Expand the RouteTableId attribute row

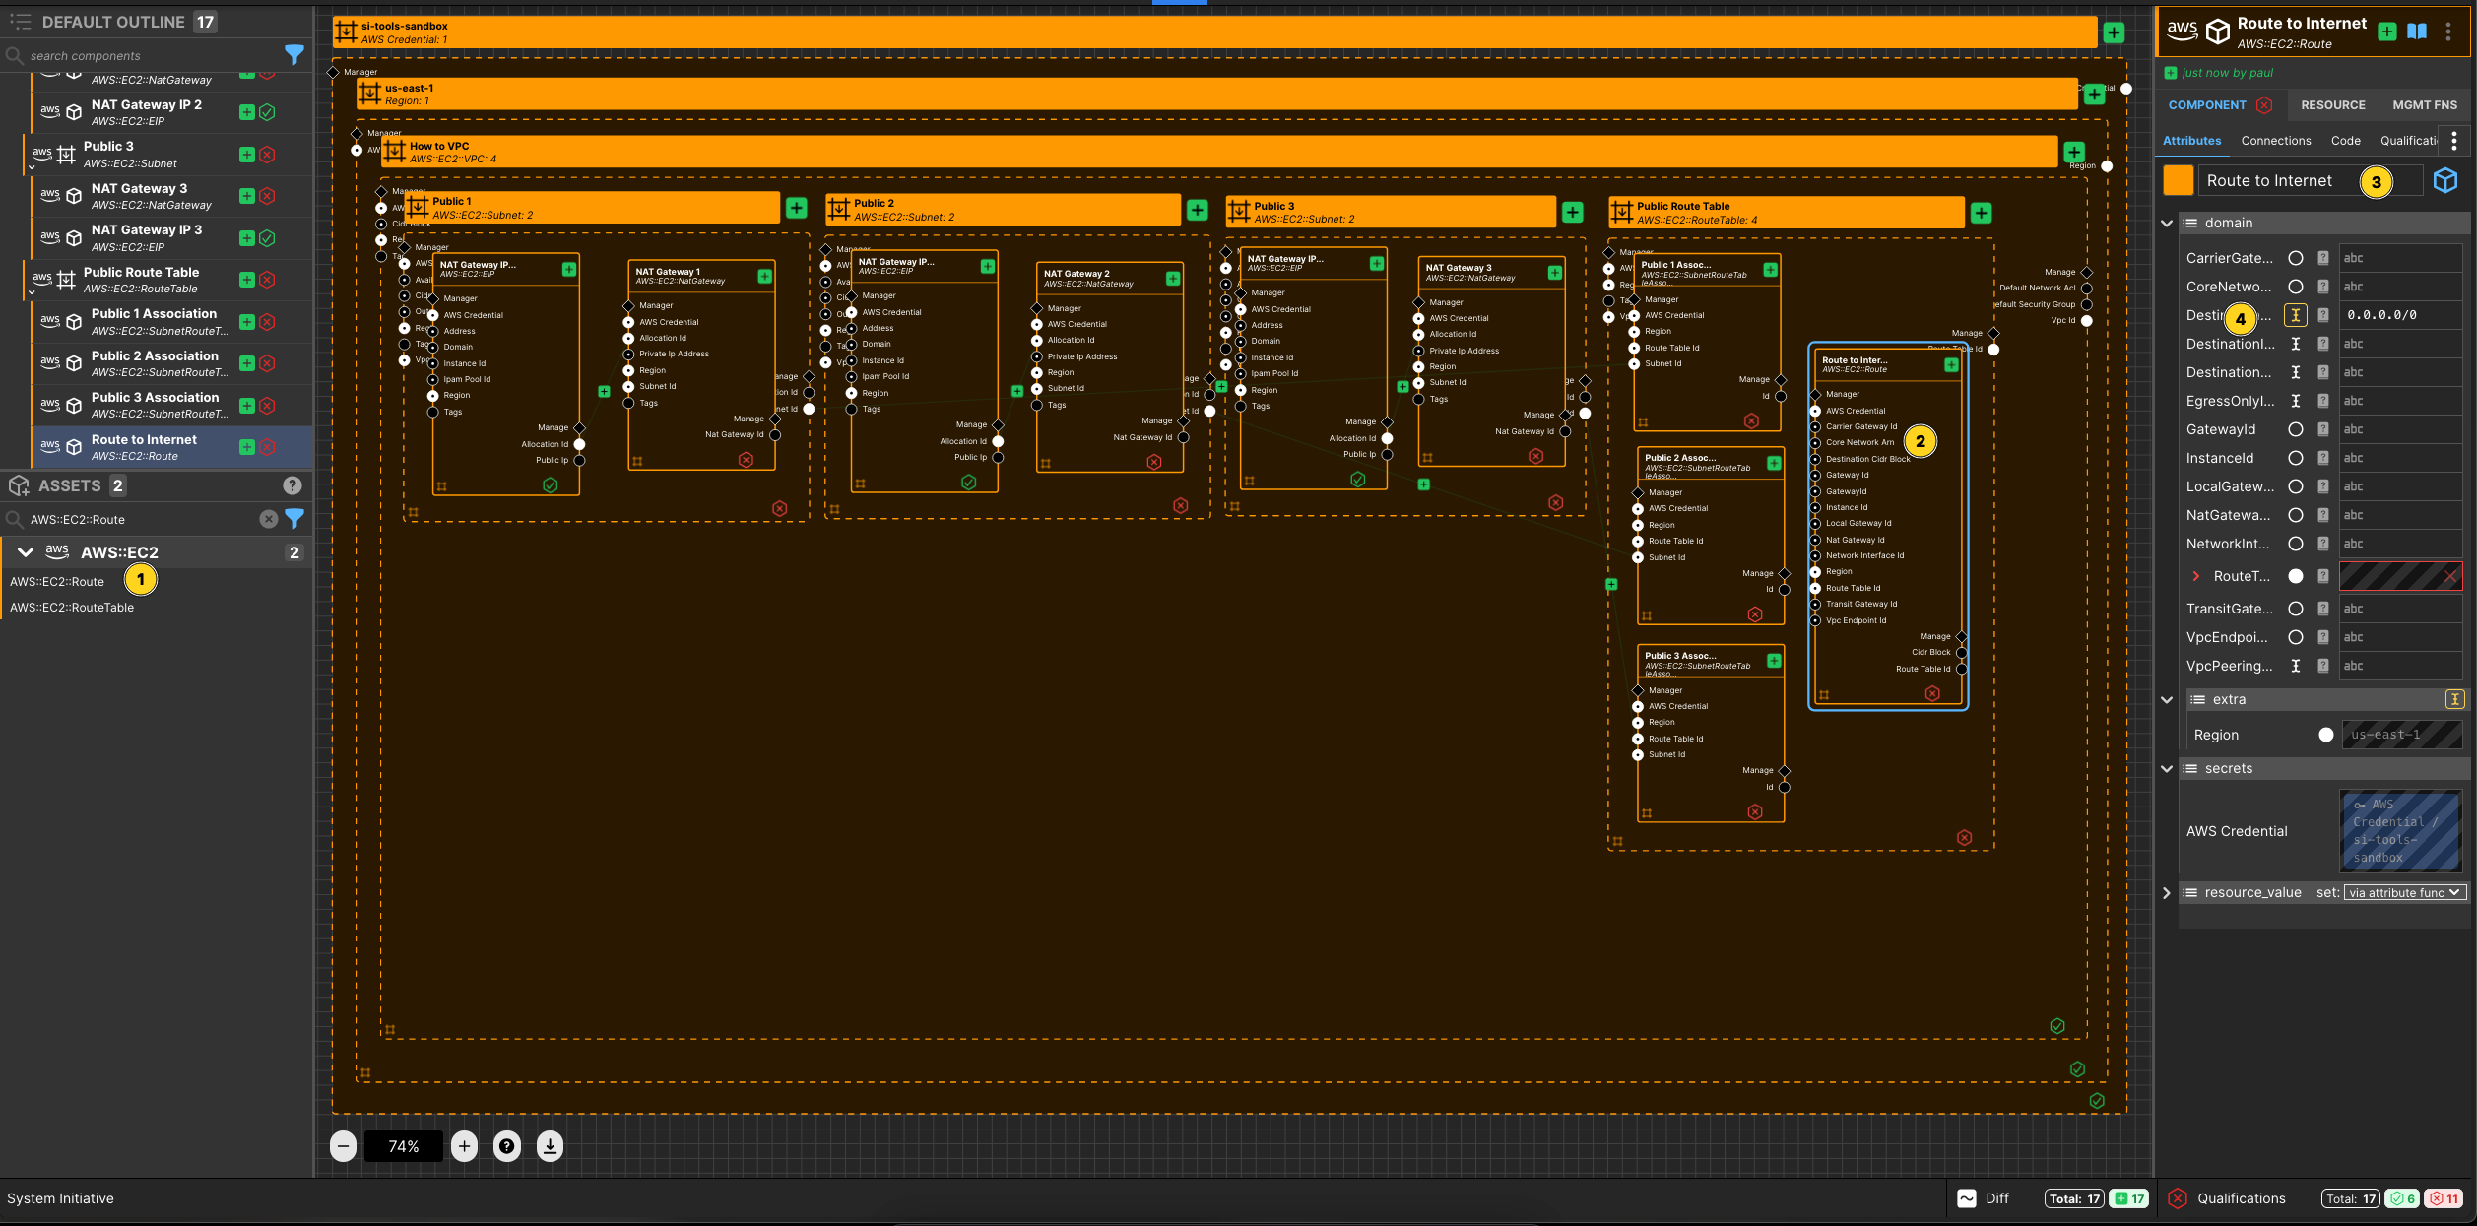[x=2196, y=576]
